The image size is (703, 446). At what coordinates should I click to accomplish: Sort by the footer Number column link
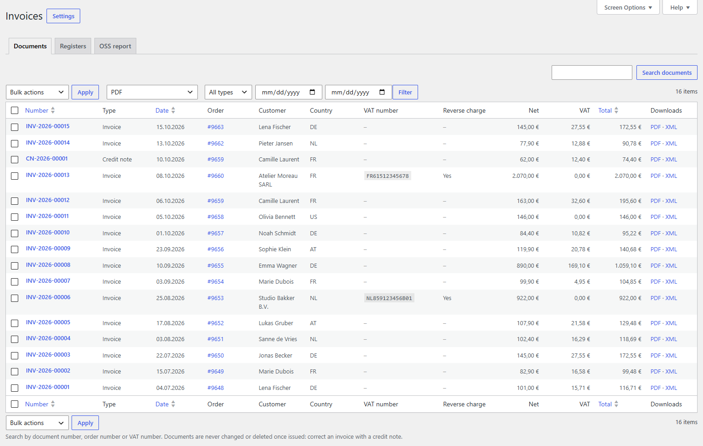(40, 404)
